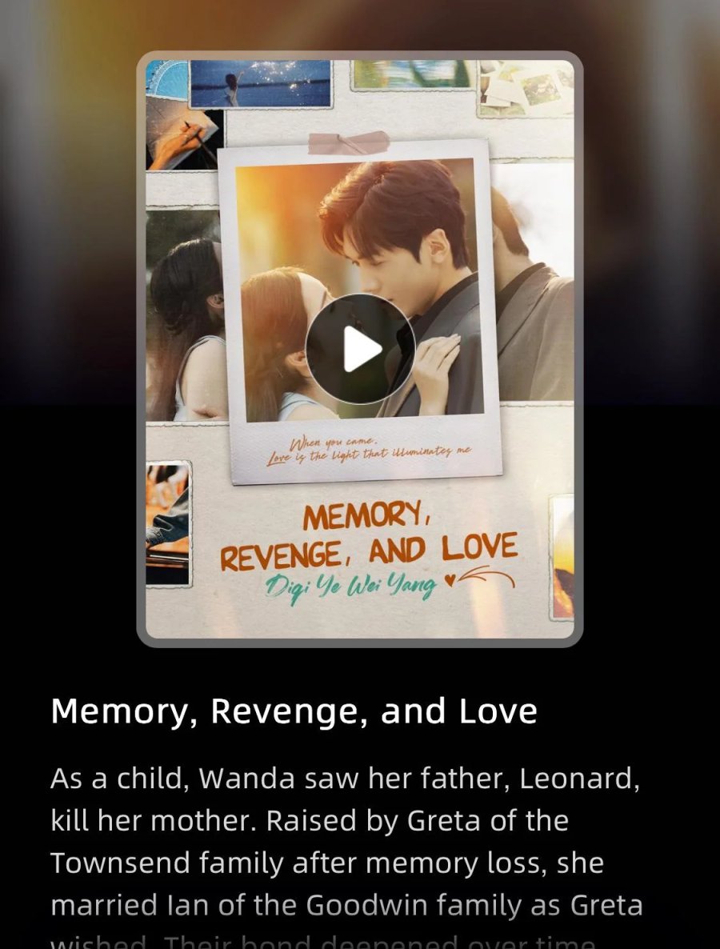720x949 pixels.
Task: Select the sunset photo at poster's lower right
Action: 562,558
